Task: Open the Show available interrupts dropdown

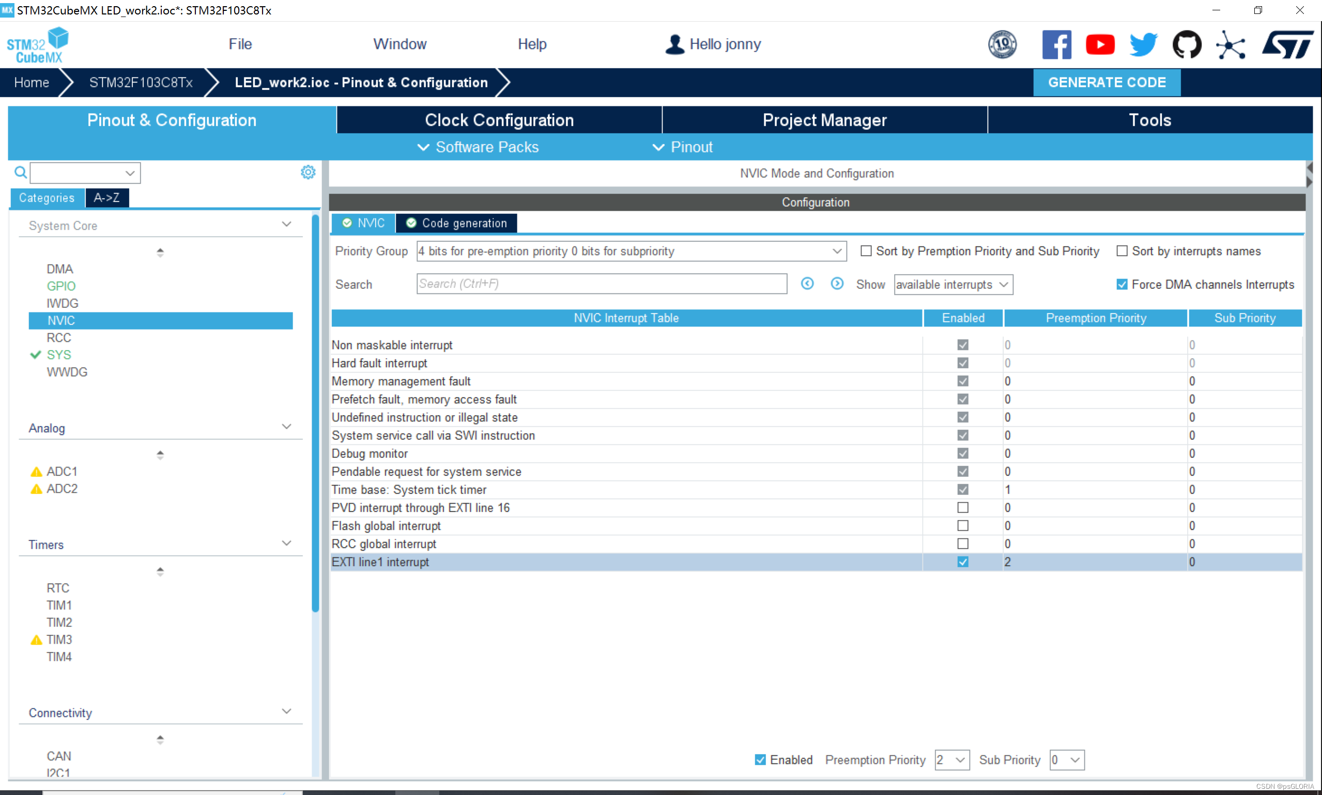Action: pyautogui.click(x=954, y=285)
